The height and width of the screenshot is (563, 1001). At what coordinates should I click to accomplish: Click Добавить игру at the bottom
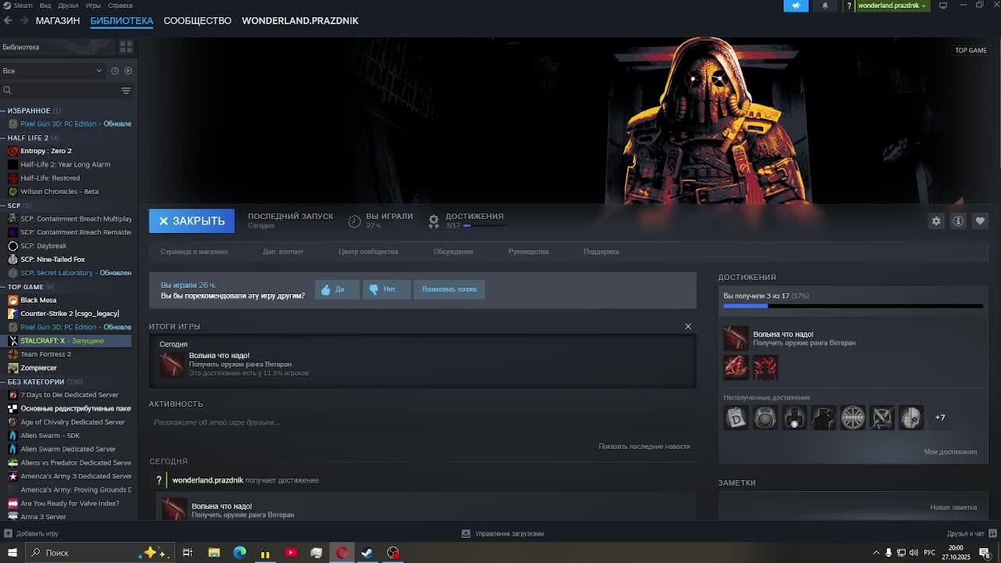(31, 534)
